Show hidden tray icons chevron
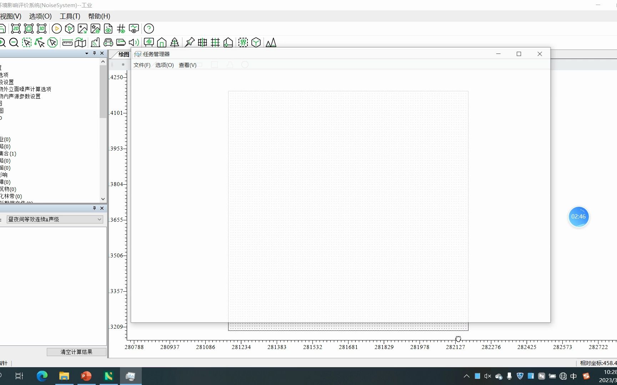 (467, 376)
